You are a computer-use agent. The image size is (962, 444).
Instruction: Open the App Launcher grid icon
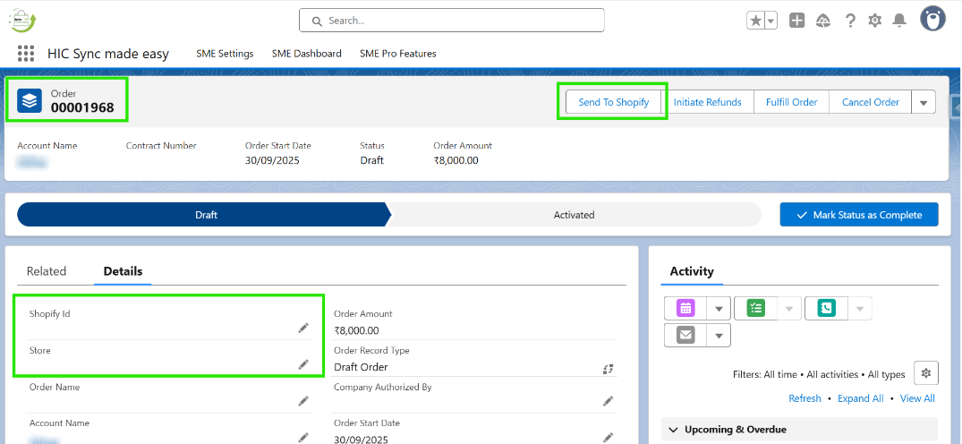coord(26,54)
